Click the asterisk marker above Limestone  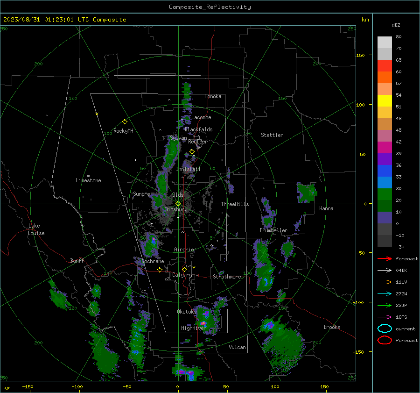[x=88, y=176]
